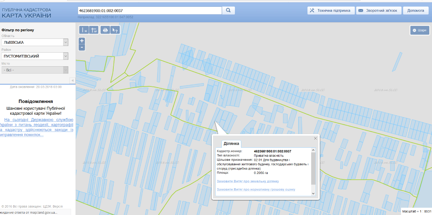
Task: Click the magnifier search button
Action: point(228,10)
